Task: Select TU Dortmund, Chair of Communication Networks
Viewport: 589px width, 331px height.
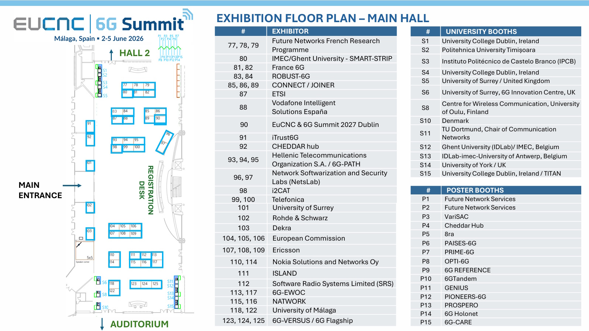Action: (499, 133)
